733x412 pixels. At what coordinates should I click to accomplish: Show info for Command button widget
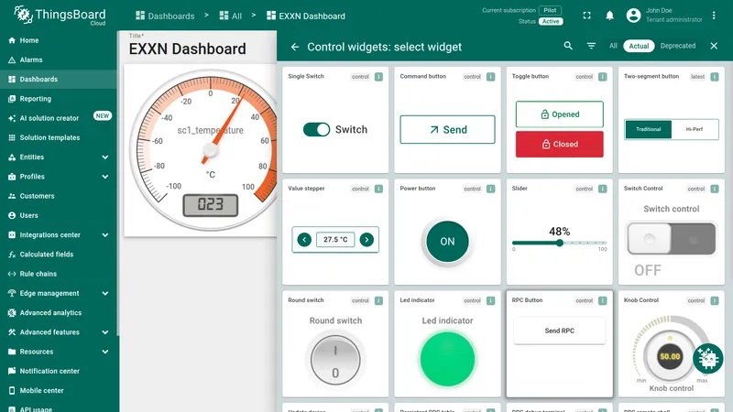[x=490, y=77]
